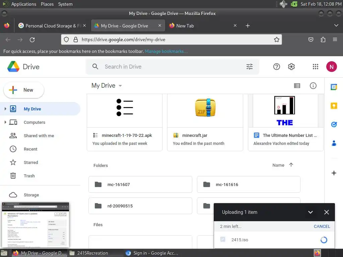List all tabs dropdown in Firefox
This screenshot has height=257, width=343.
[x=336, y=25]
